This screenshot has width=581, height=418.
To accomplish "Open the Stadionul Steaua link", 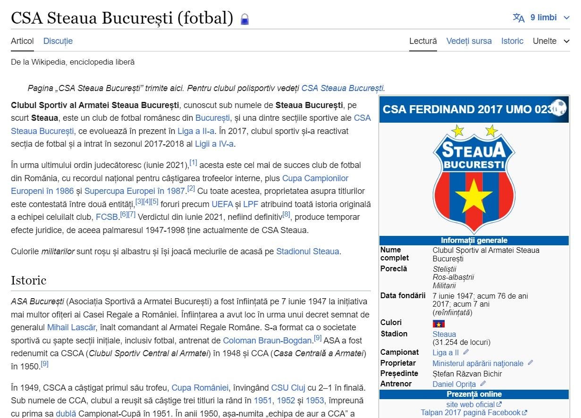I will pos(308,251).
